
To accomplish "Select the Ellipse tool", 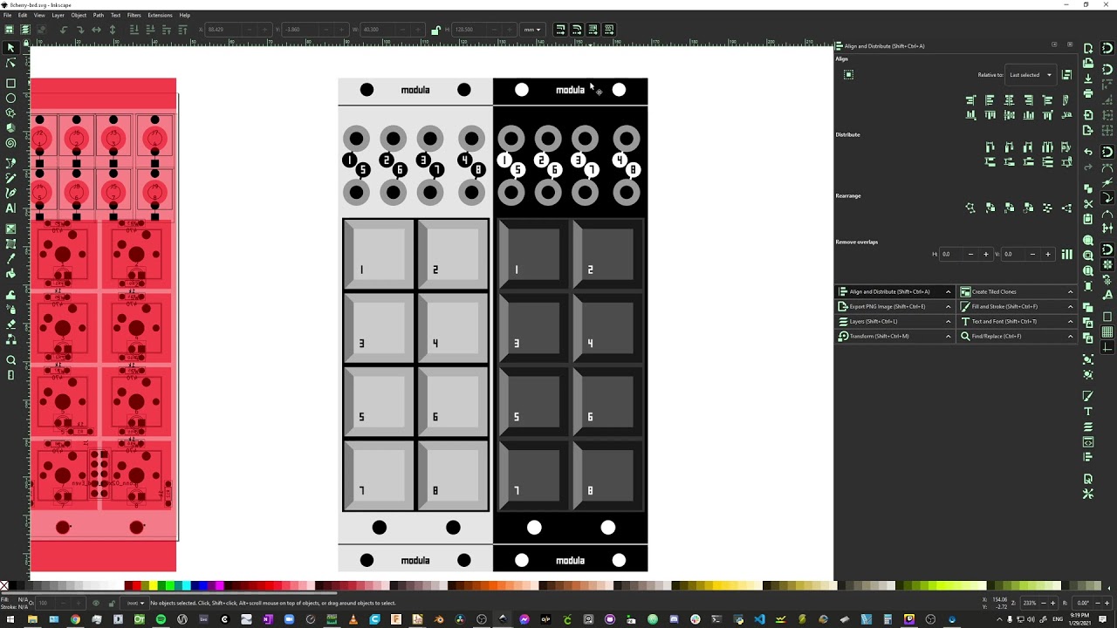I will (x=10, y=98).
